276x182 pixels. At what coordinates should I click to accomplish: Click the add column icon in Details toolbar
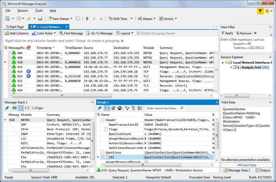pos(133,108)
